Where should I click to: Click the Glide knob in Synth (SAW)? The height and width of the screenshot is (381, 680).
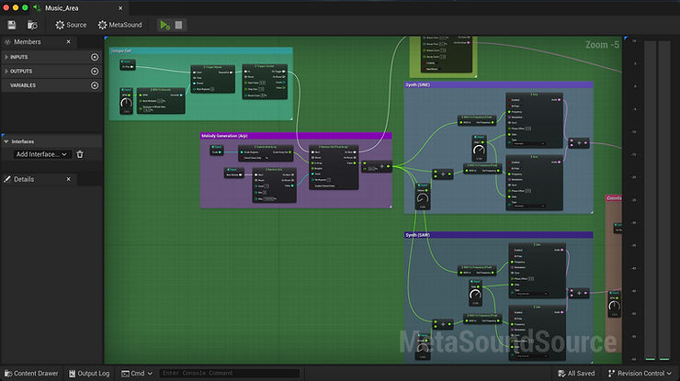pyautogui.click(x=475, y=295)
